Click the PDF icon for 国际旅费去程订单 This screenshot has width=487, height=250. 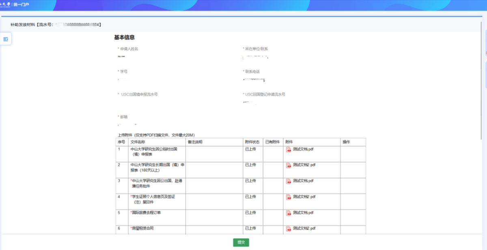289,213
